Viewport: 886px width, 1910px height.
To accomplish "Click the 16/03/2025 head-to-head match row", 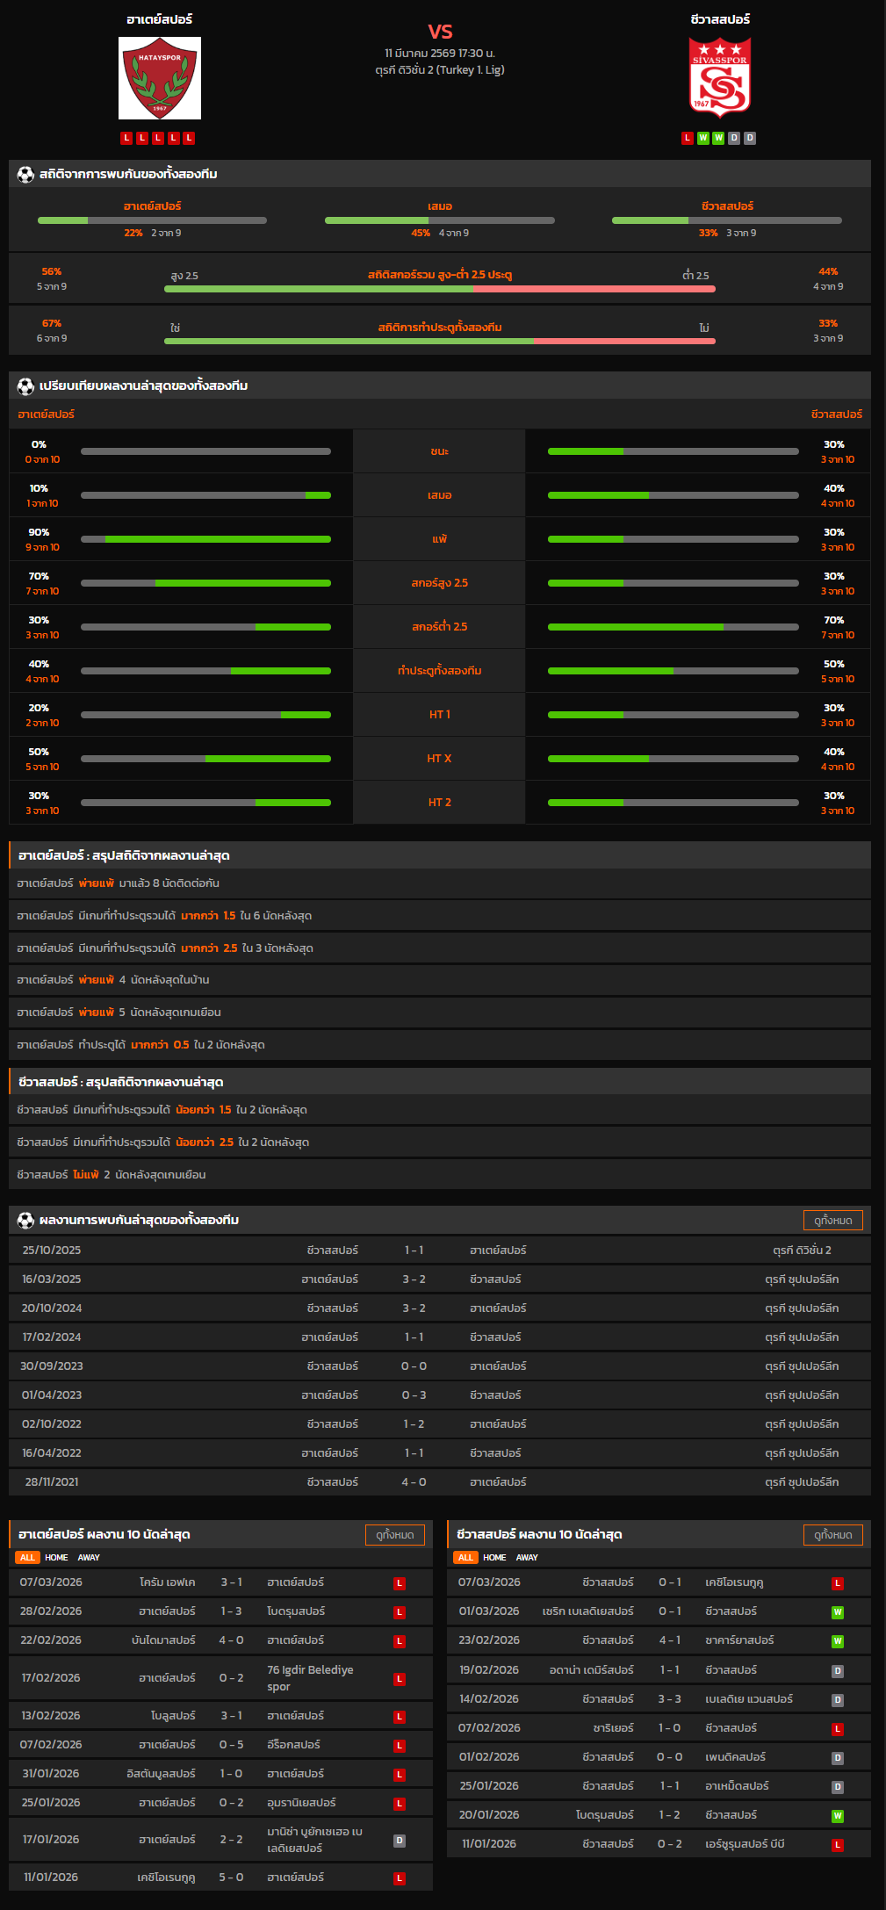I will pos(439,1279).
